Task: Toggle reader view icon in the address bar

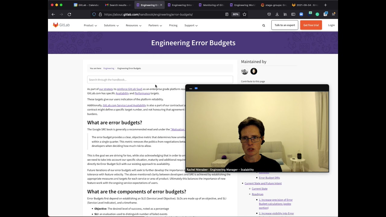Action: coord(227,14)
